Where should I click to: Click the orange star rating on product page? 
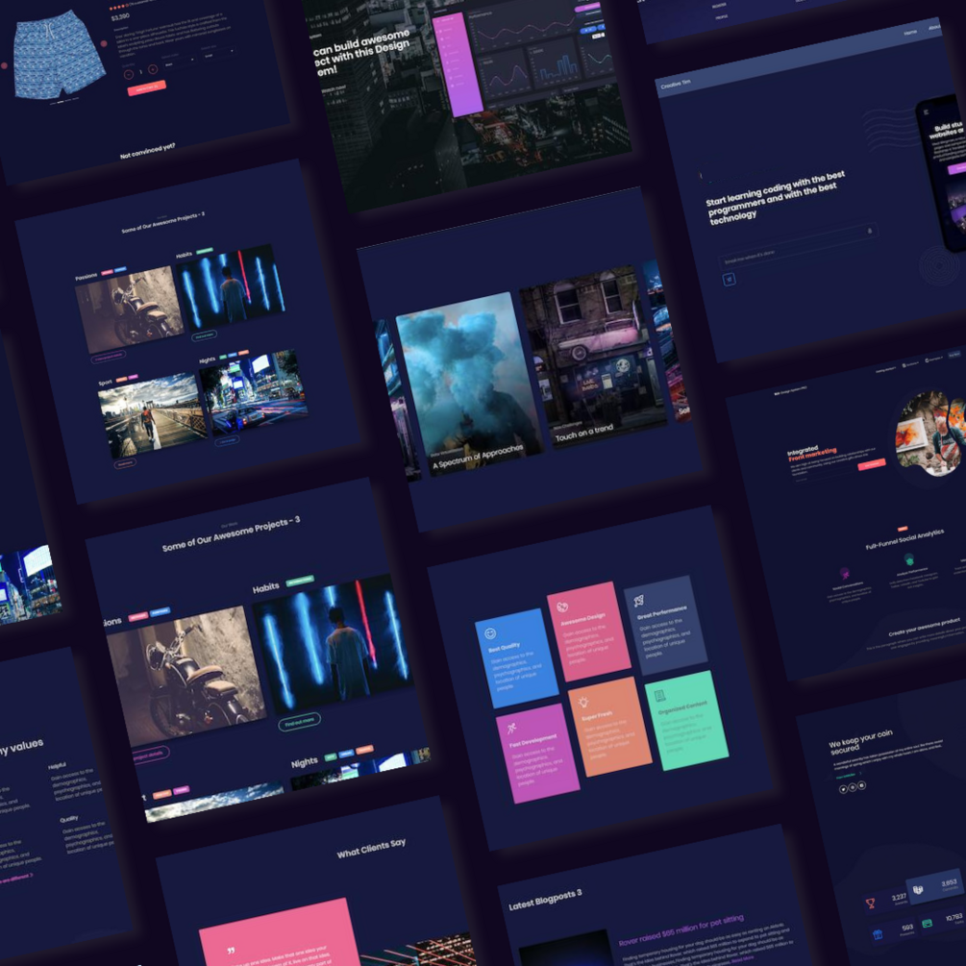(119, 7)
